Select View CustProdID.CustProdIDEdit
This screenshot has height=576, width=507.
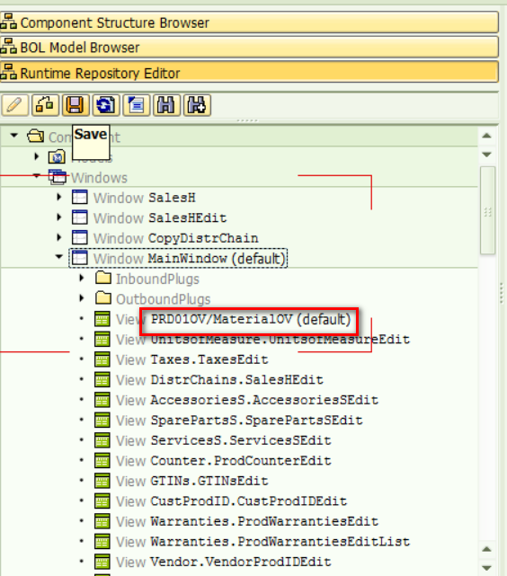(x=231, y=501)
